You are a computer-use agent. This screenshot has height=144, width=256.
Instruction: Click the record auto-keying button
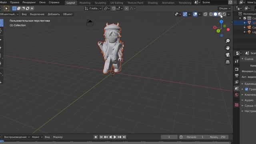(x=96, y=137)
